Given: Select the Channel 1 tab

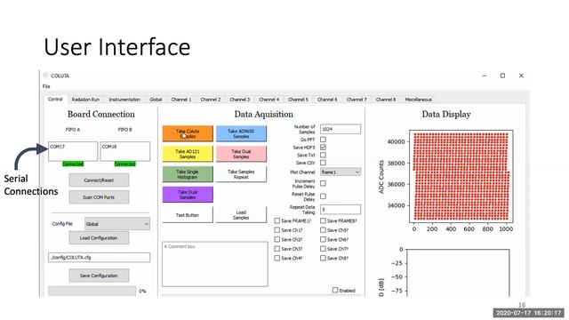Looking at the screenshot, I should tap(180, 100).
